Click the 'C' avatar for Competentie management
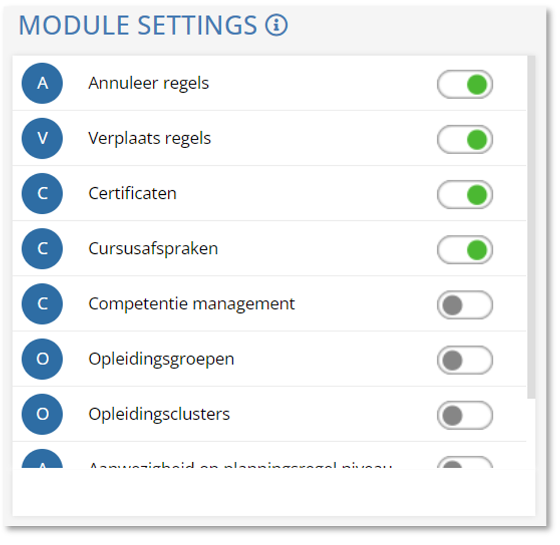560x545 pixels. point(42,304)
